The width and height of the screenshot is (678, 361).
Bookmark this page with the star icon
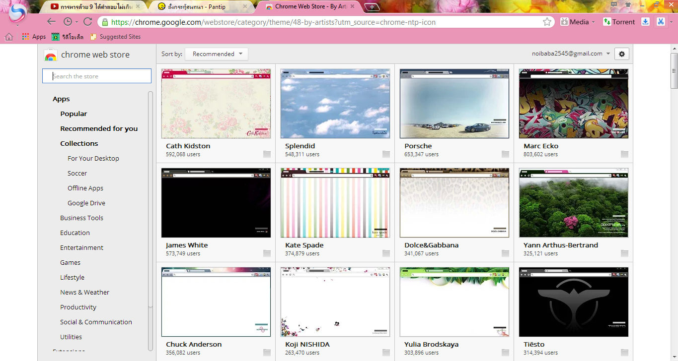(x=547, y=22)
